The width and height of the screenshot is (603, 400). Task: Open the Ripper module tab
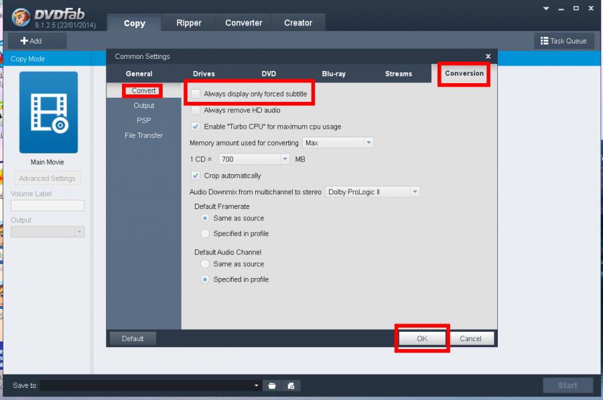click(x=189, y=23)
